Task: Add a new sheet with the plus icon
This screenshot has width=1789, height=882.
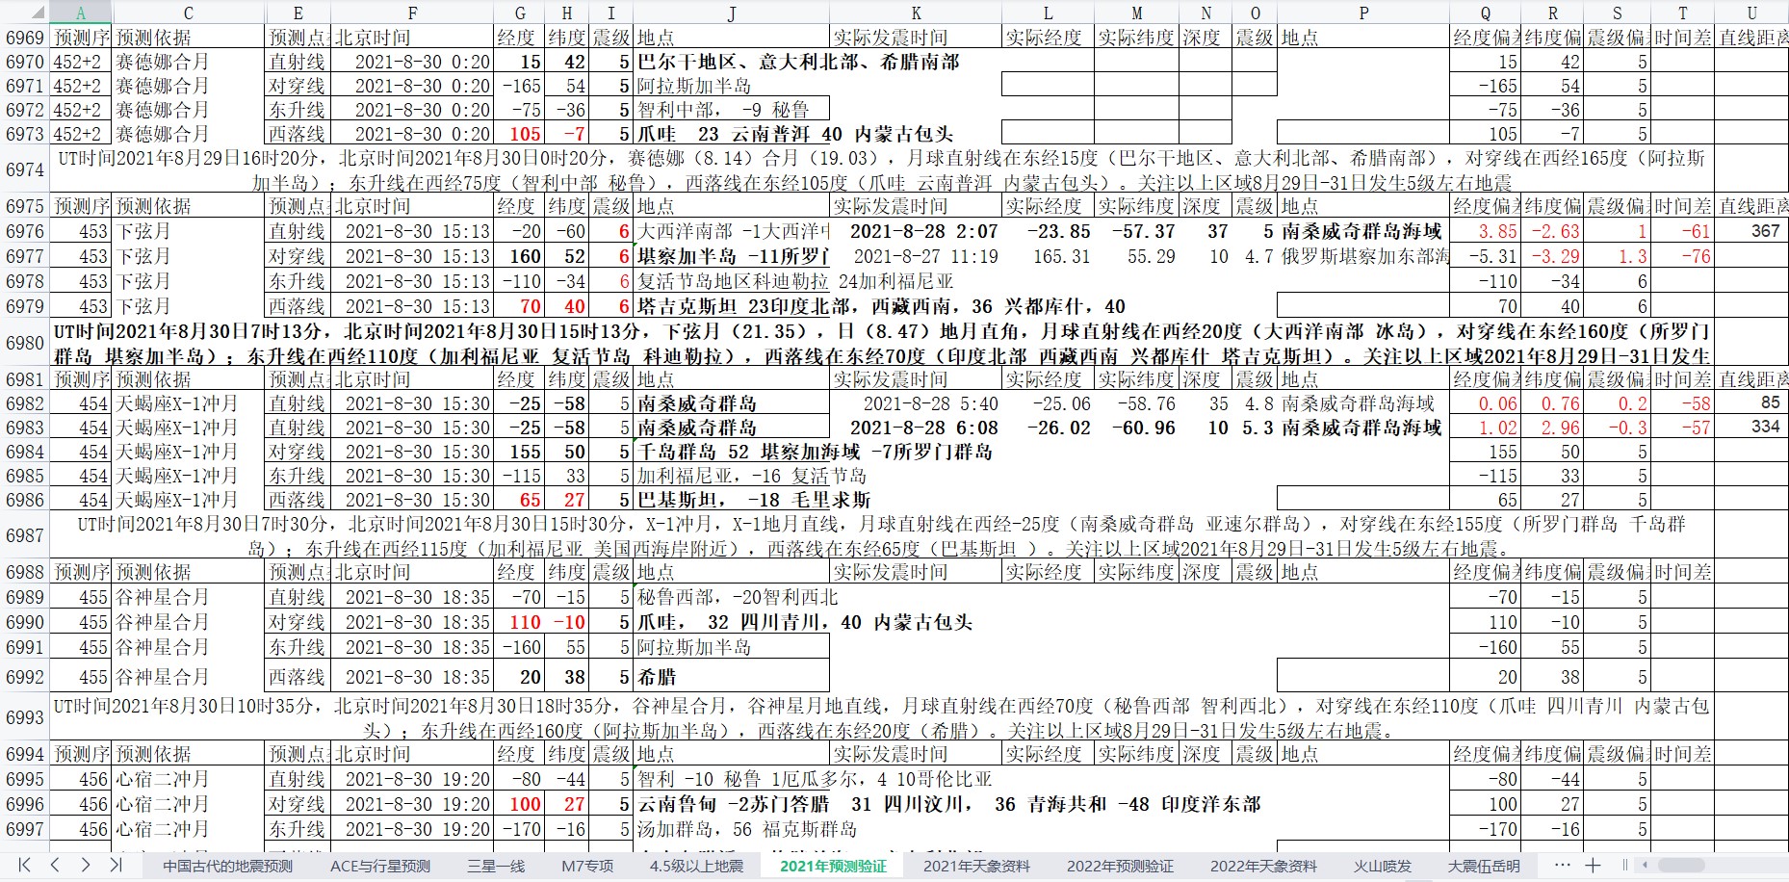Action: tap(1594, 865)
